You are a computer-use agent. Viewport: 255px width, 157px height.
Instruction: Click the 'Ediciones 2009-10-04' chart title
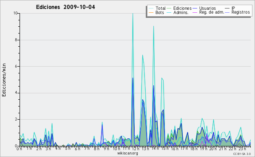(x=65, y=7)
